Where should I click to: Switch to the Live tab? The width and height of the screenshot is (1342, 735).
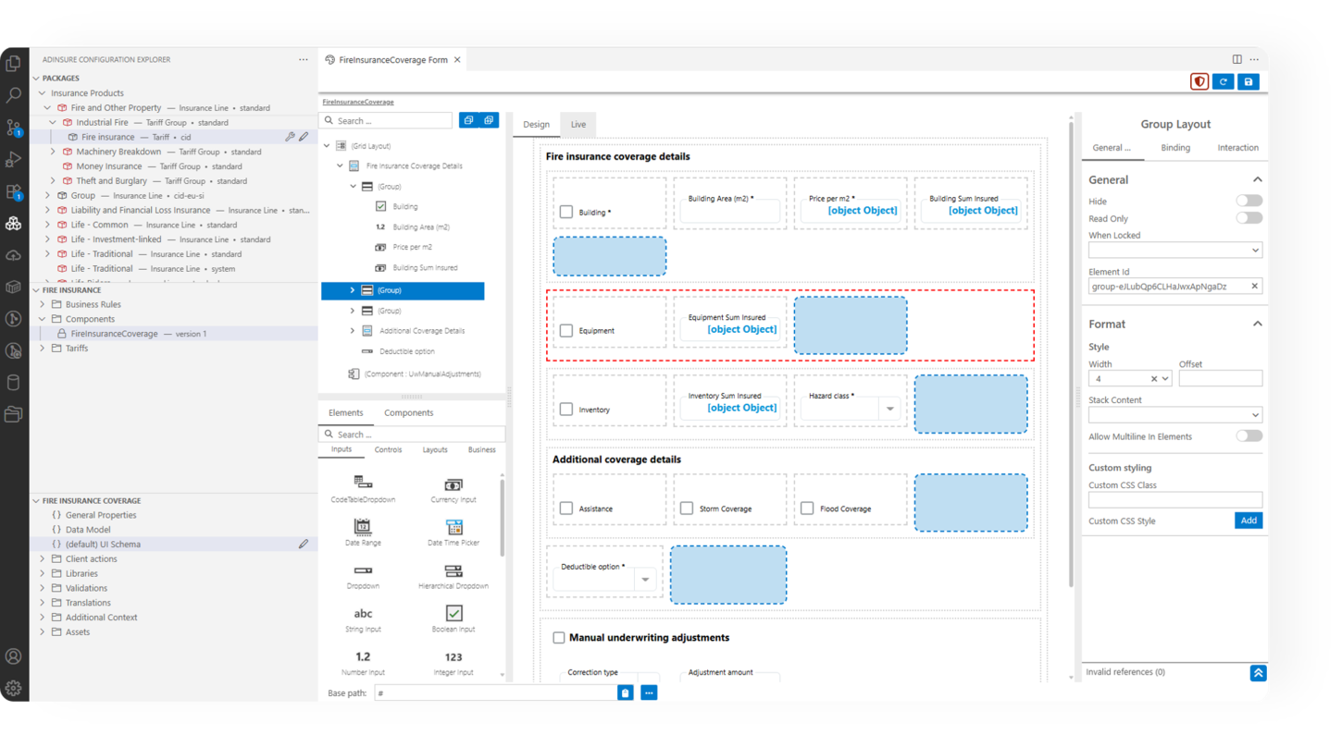click(578, 125)
